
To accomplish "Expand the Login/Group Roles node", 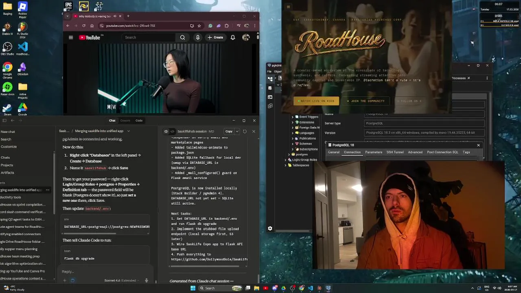I will pyautogui.click(x=285, y=160).
